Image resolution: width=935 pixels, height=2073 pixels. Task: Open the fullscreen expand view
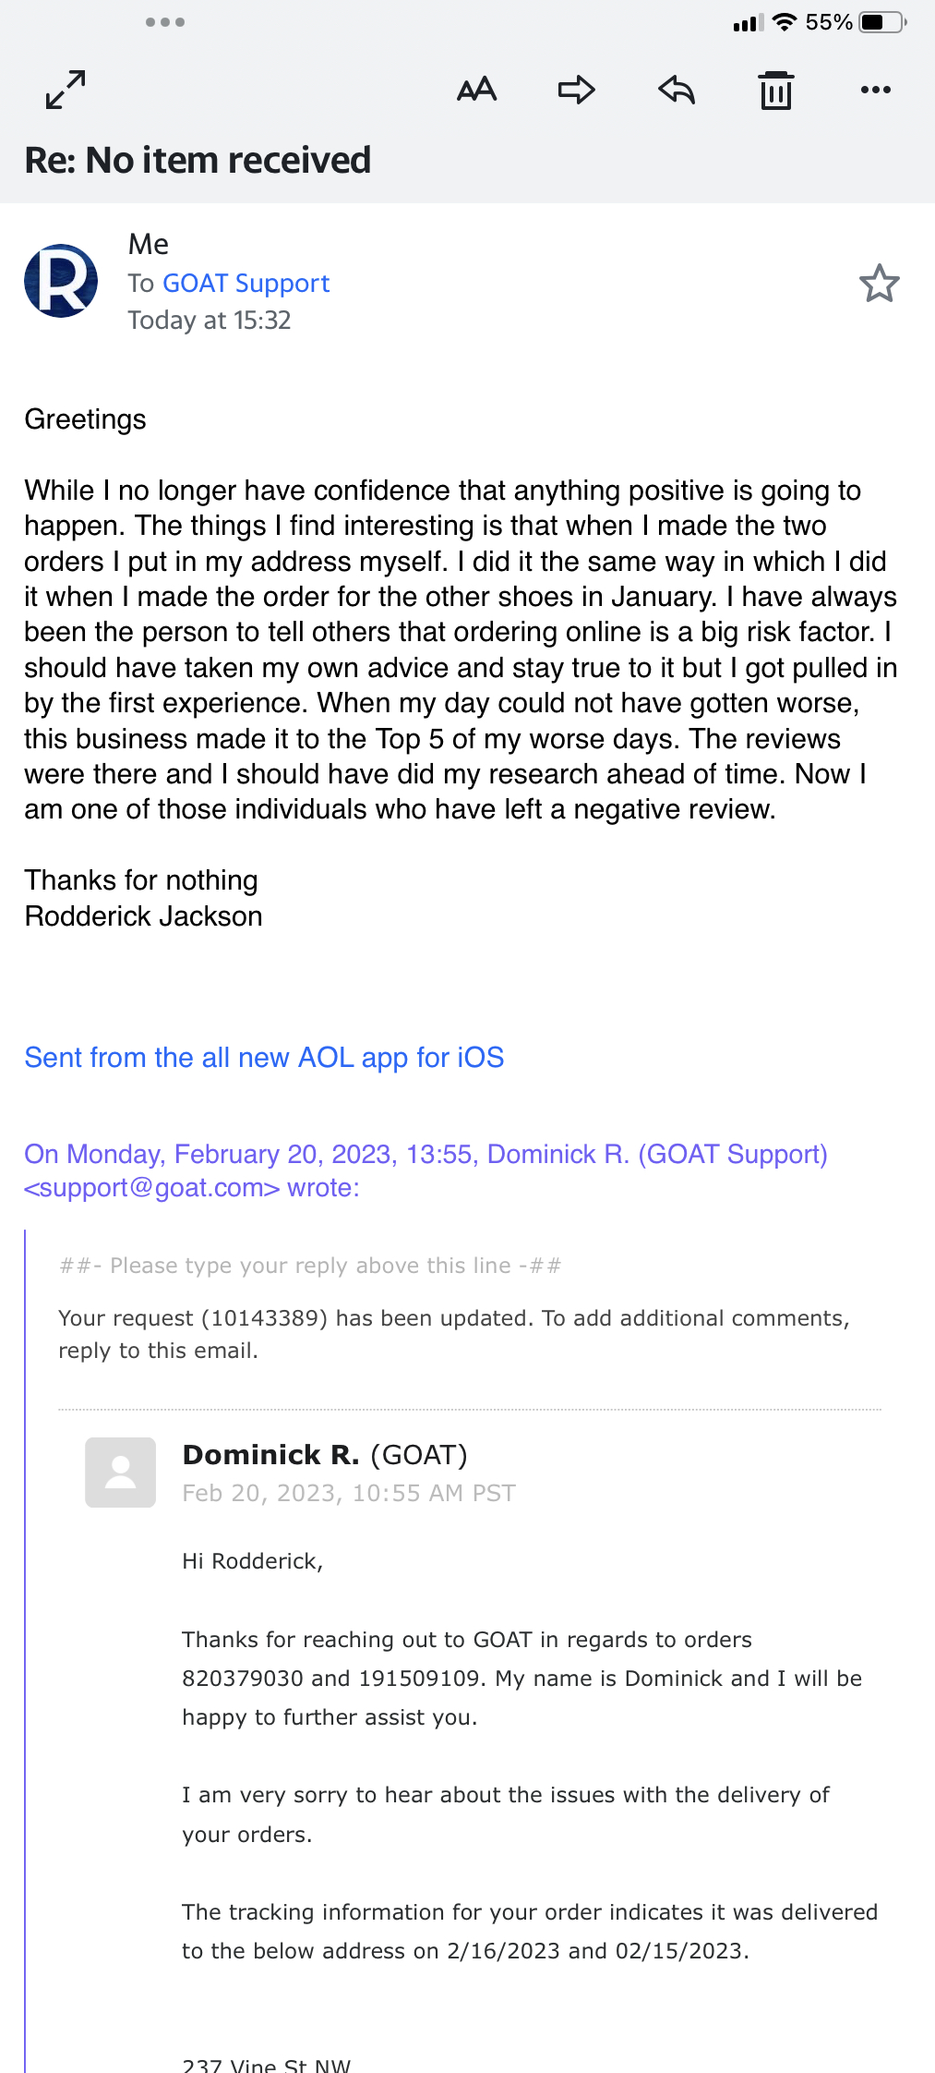(x=66, y=90)
